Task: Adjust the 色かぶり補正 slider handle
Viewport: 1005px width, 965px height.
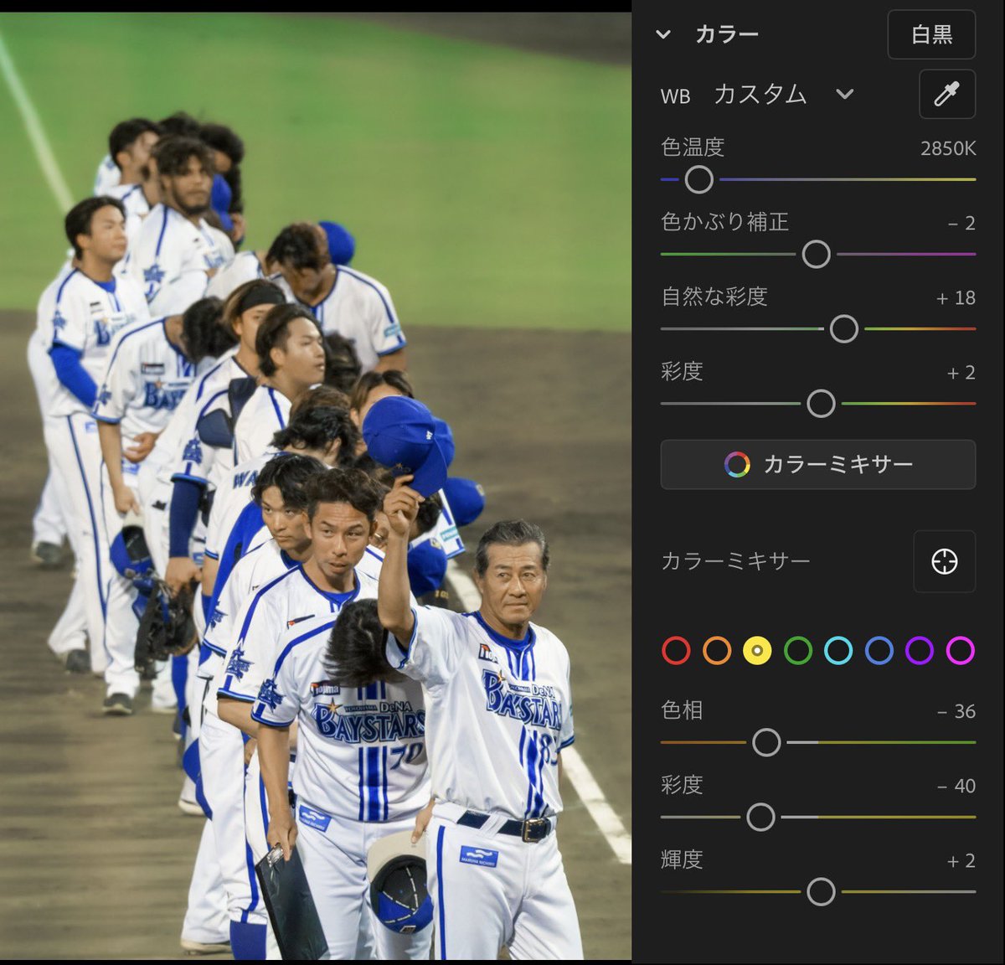Action: [816, 254]
